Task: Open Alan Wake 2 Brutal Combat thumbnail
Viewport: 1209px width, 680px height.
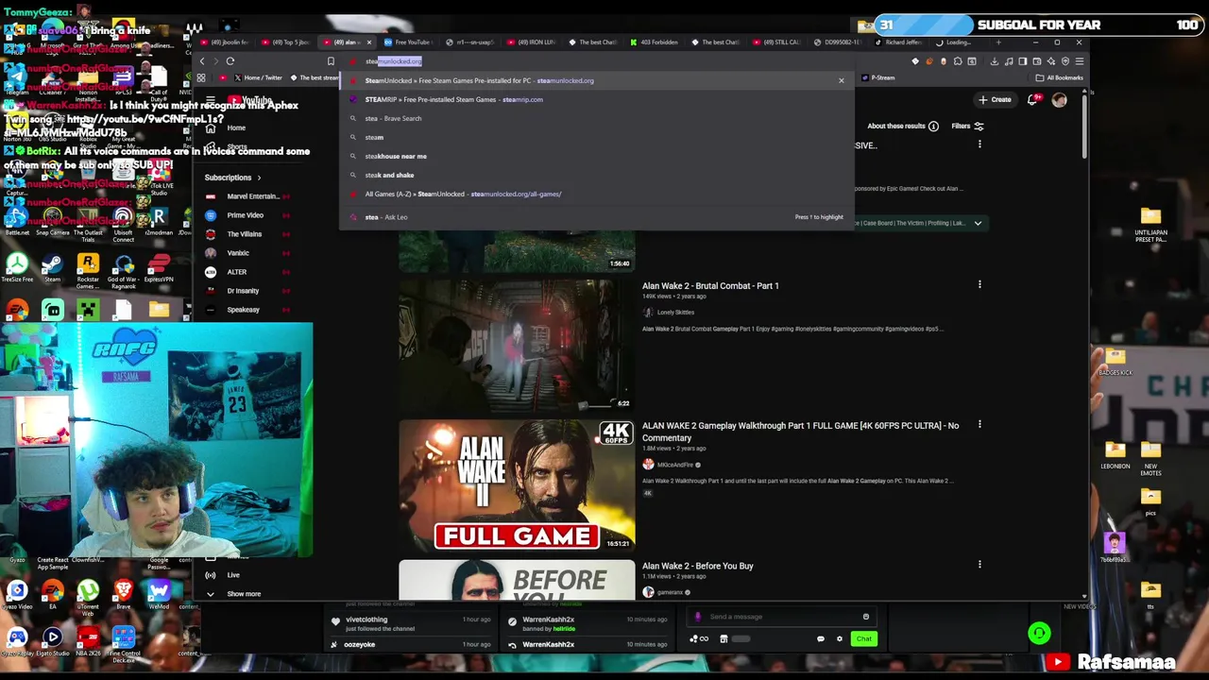Action: (x=517, y=345)
